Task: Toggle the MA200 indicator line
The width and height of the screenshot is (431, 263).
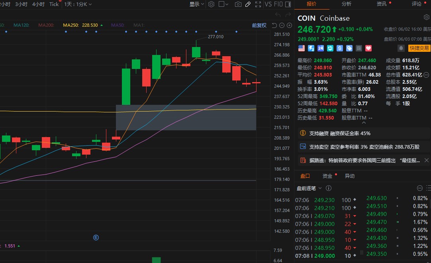Action: tap(46, 25)
